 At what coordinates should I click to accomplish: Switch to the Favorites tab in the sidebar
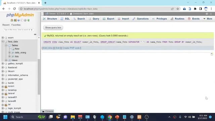16,25
